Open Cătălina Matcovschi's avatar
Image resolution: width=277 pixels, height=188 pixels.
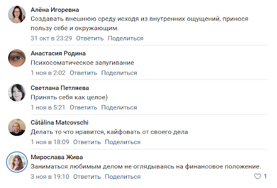coord(17,127)
